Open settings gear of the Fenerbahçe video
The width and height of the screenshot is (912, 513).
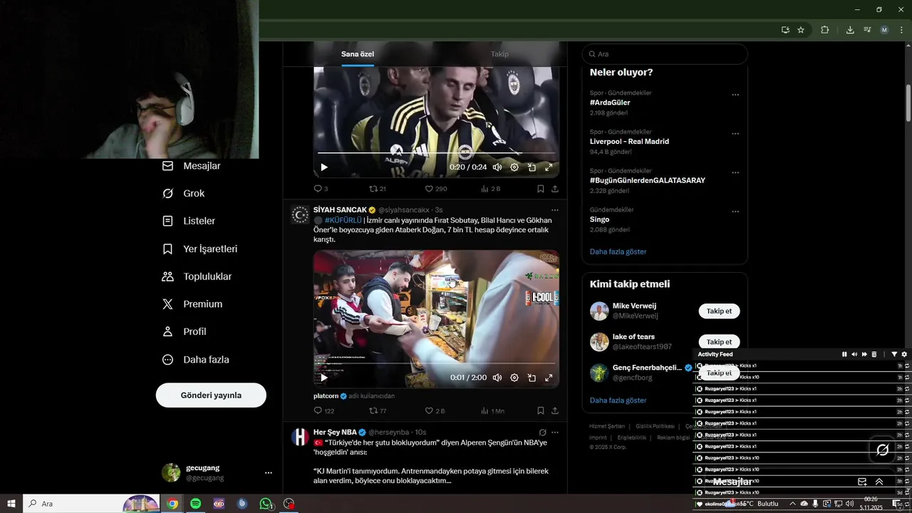(514, 167)
